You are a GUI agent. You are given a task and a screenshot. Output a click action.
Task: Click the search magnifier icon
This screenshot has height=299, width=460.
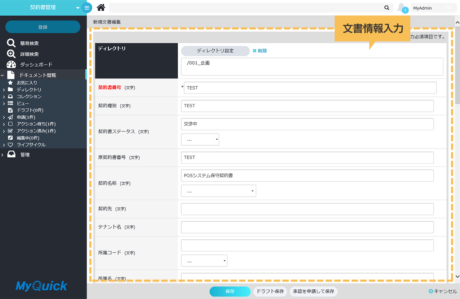(387, 8)
